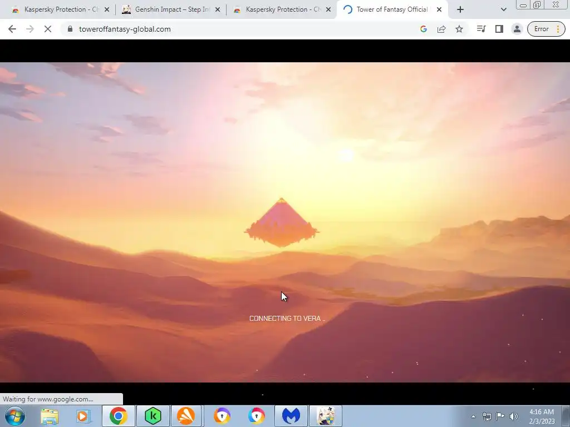Go back to the previous page
The image size is (570, 427).
[x=12, y=29]
